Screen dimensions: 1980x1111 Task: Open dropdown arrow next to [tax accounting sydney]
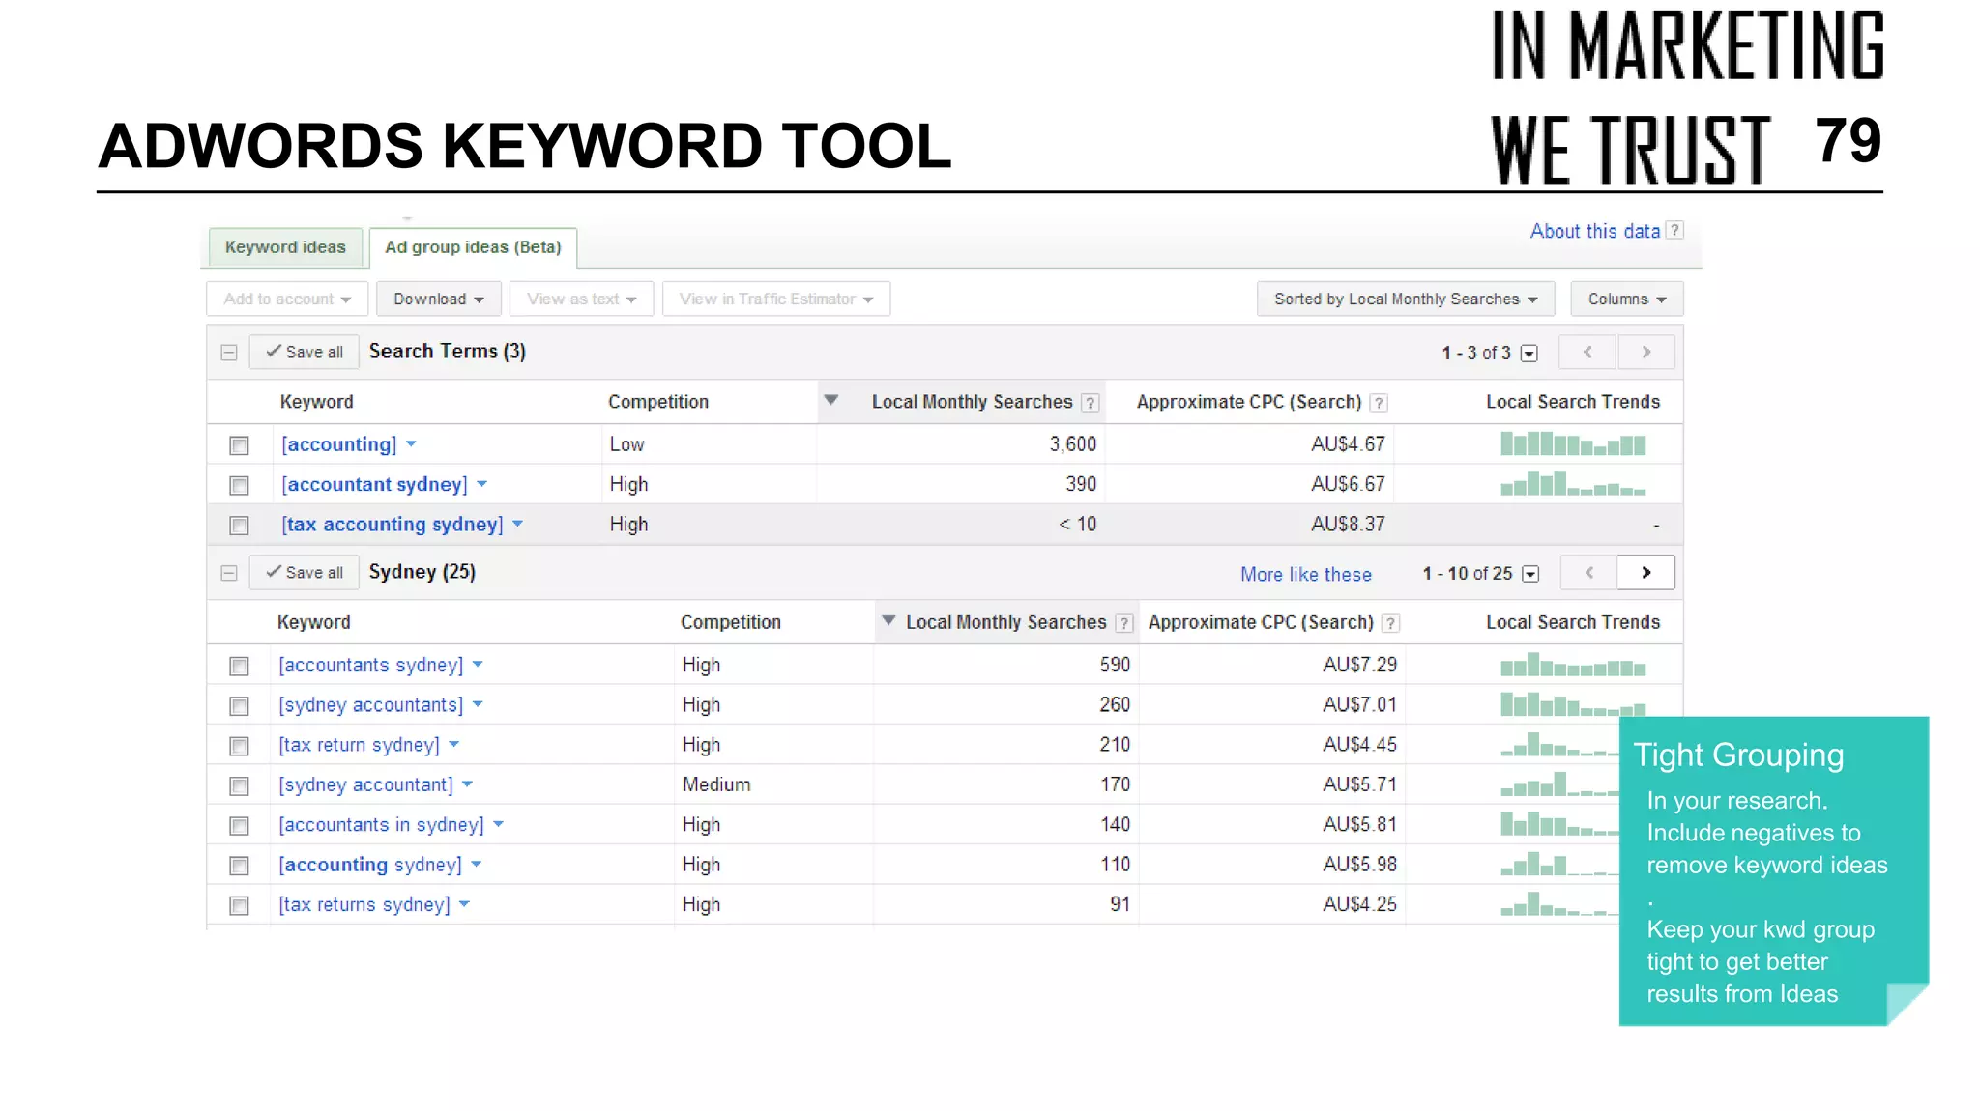pyautogui.click(x=517, y=524)
